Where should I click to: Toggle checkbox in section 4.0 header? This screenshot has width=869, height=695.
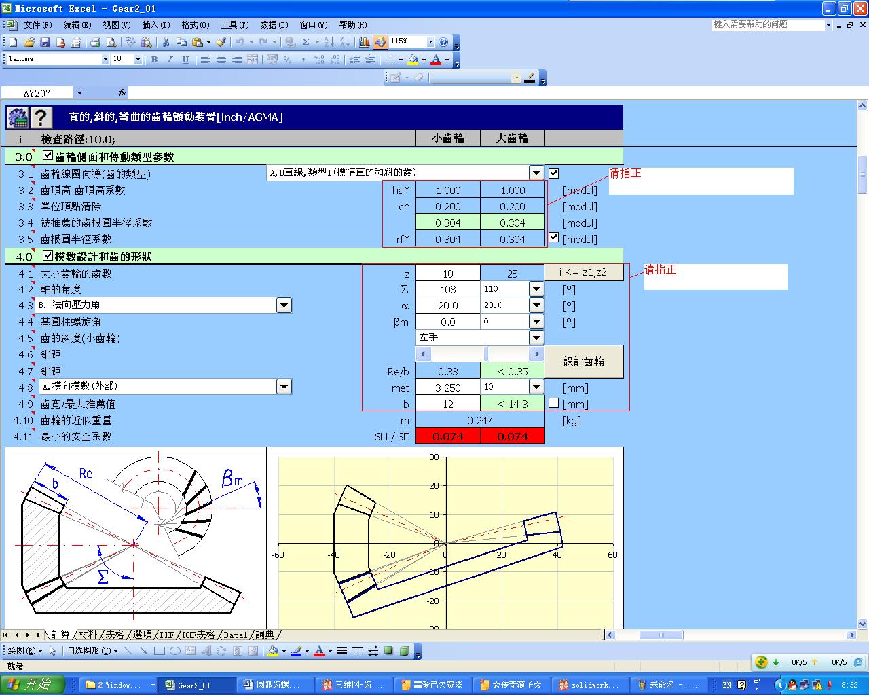tap(48, 256)
